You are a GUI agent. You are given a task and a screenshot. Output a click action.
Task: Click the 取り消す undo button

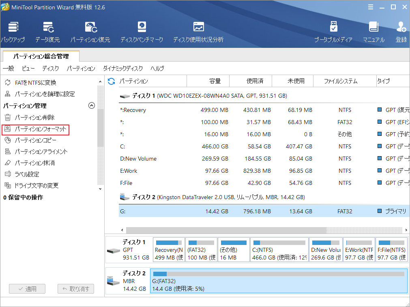tap(75, 289)
